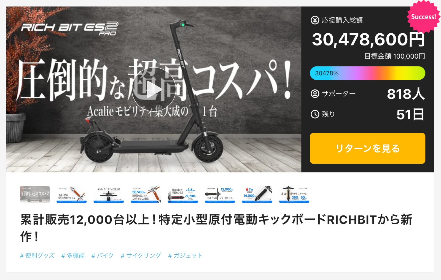Open the #便利グッズ tag
This screenshot has width=441, height=280.
point(37,255)
